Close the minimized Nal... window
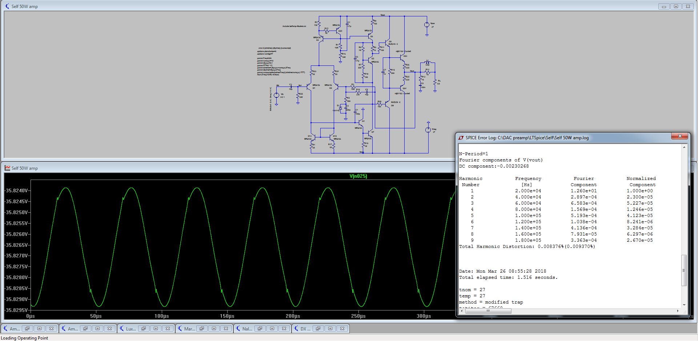Image resolution: width=698 pixels, height=341 pixels. pyautogui.click(x=284, y=329)
